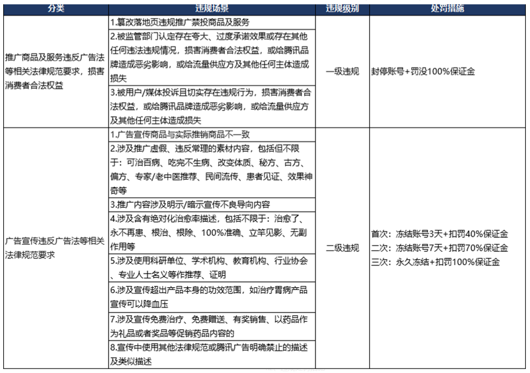The width and height of the screenshot is (530, 373).
Task: Select the 涉及推广虚假、违反常理 scenario cell
Action: tap(212, 169)
